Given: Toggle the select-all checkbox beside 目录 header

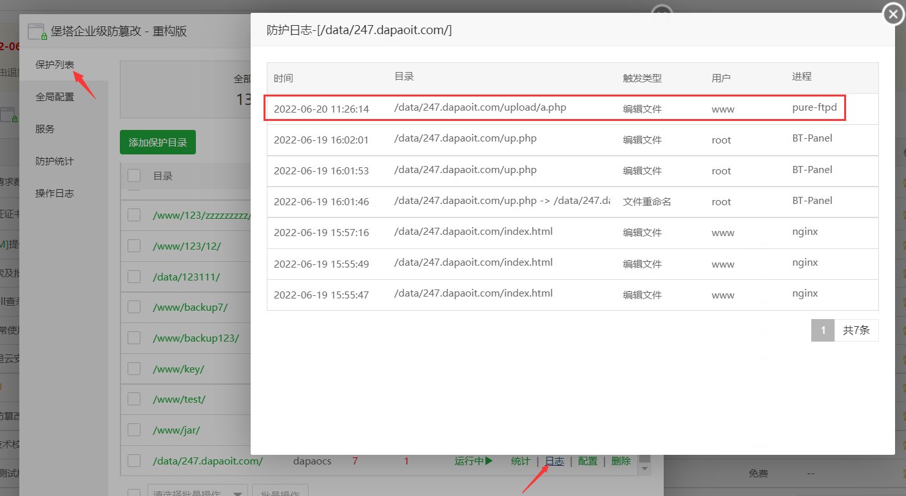Looking at the screenshot, I should (x=134, y=176).
